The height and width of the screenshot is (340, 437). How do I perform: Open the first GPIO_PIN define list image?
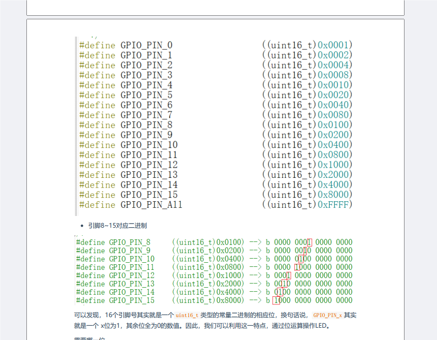(214, 126)
